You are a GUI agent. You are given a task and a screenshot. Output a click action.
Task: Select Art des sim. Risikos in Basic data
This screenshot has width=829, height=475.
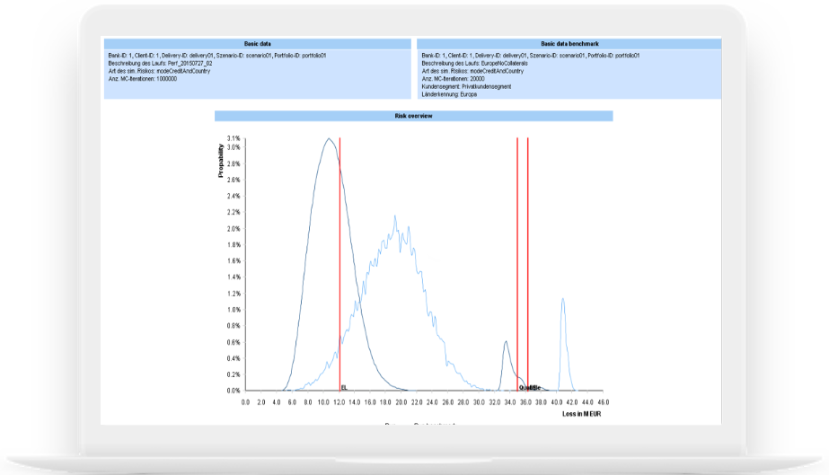coord(158,70)
